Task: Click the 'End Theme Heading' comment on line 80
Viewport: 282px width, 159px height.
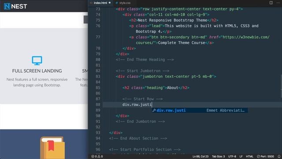Action: click(x=145, y=60)
